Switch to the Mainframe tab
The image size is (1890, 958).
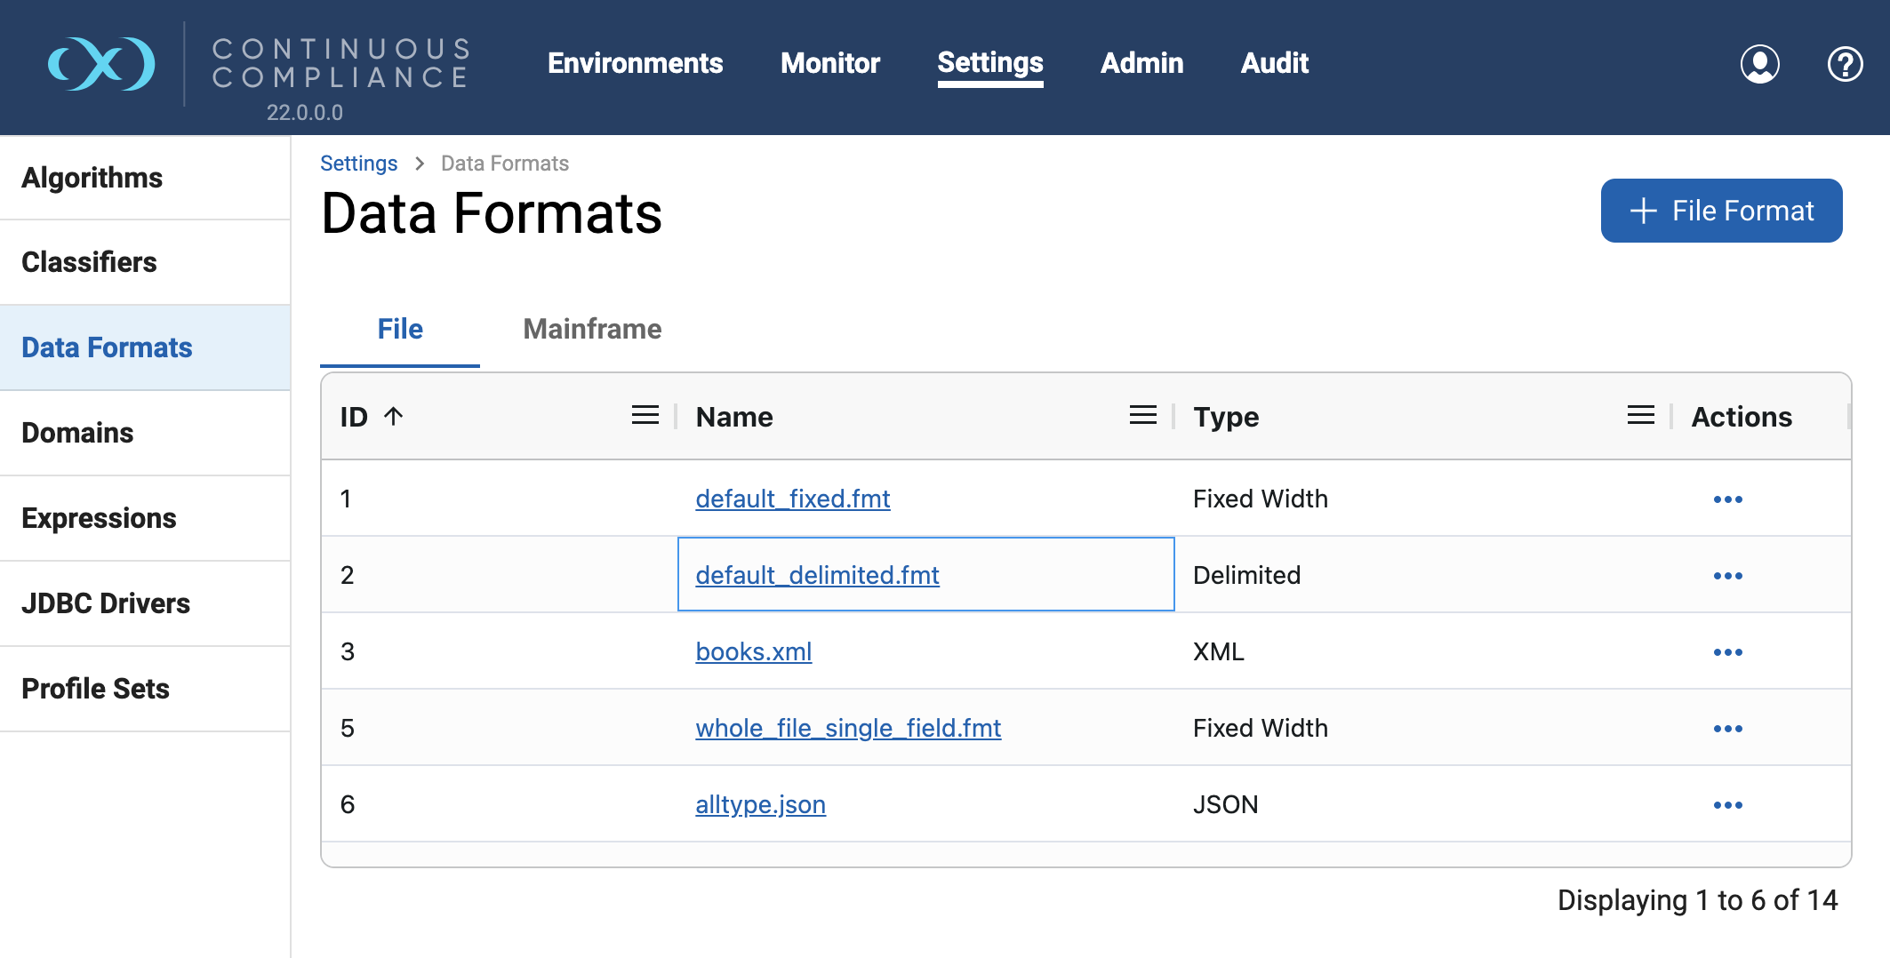pos(592,329)
